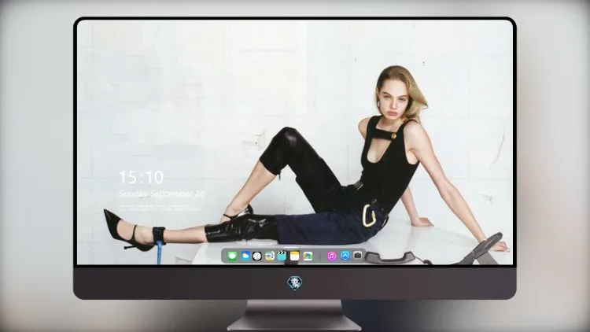The height and width of the screenshot is (332, 590).
Task: Launch the Weather app from the dock
Action: 245,256
